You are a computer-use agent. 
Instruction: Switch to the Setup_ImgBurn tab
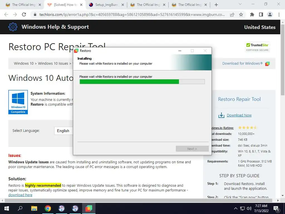107,5
